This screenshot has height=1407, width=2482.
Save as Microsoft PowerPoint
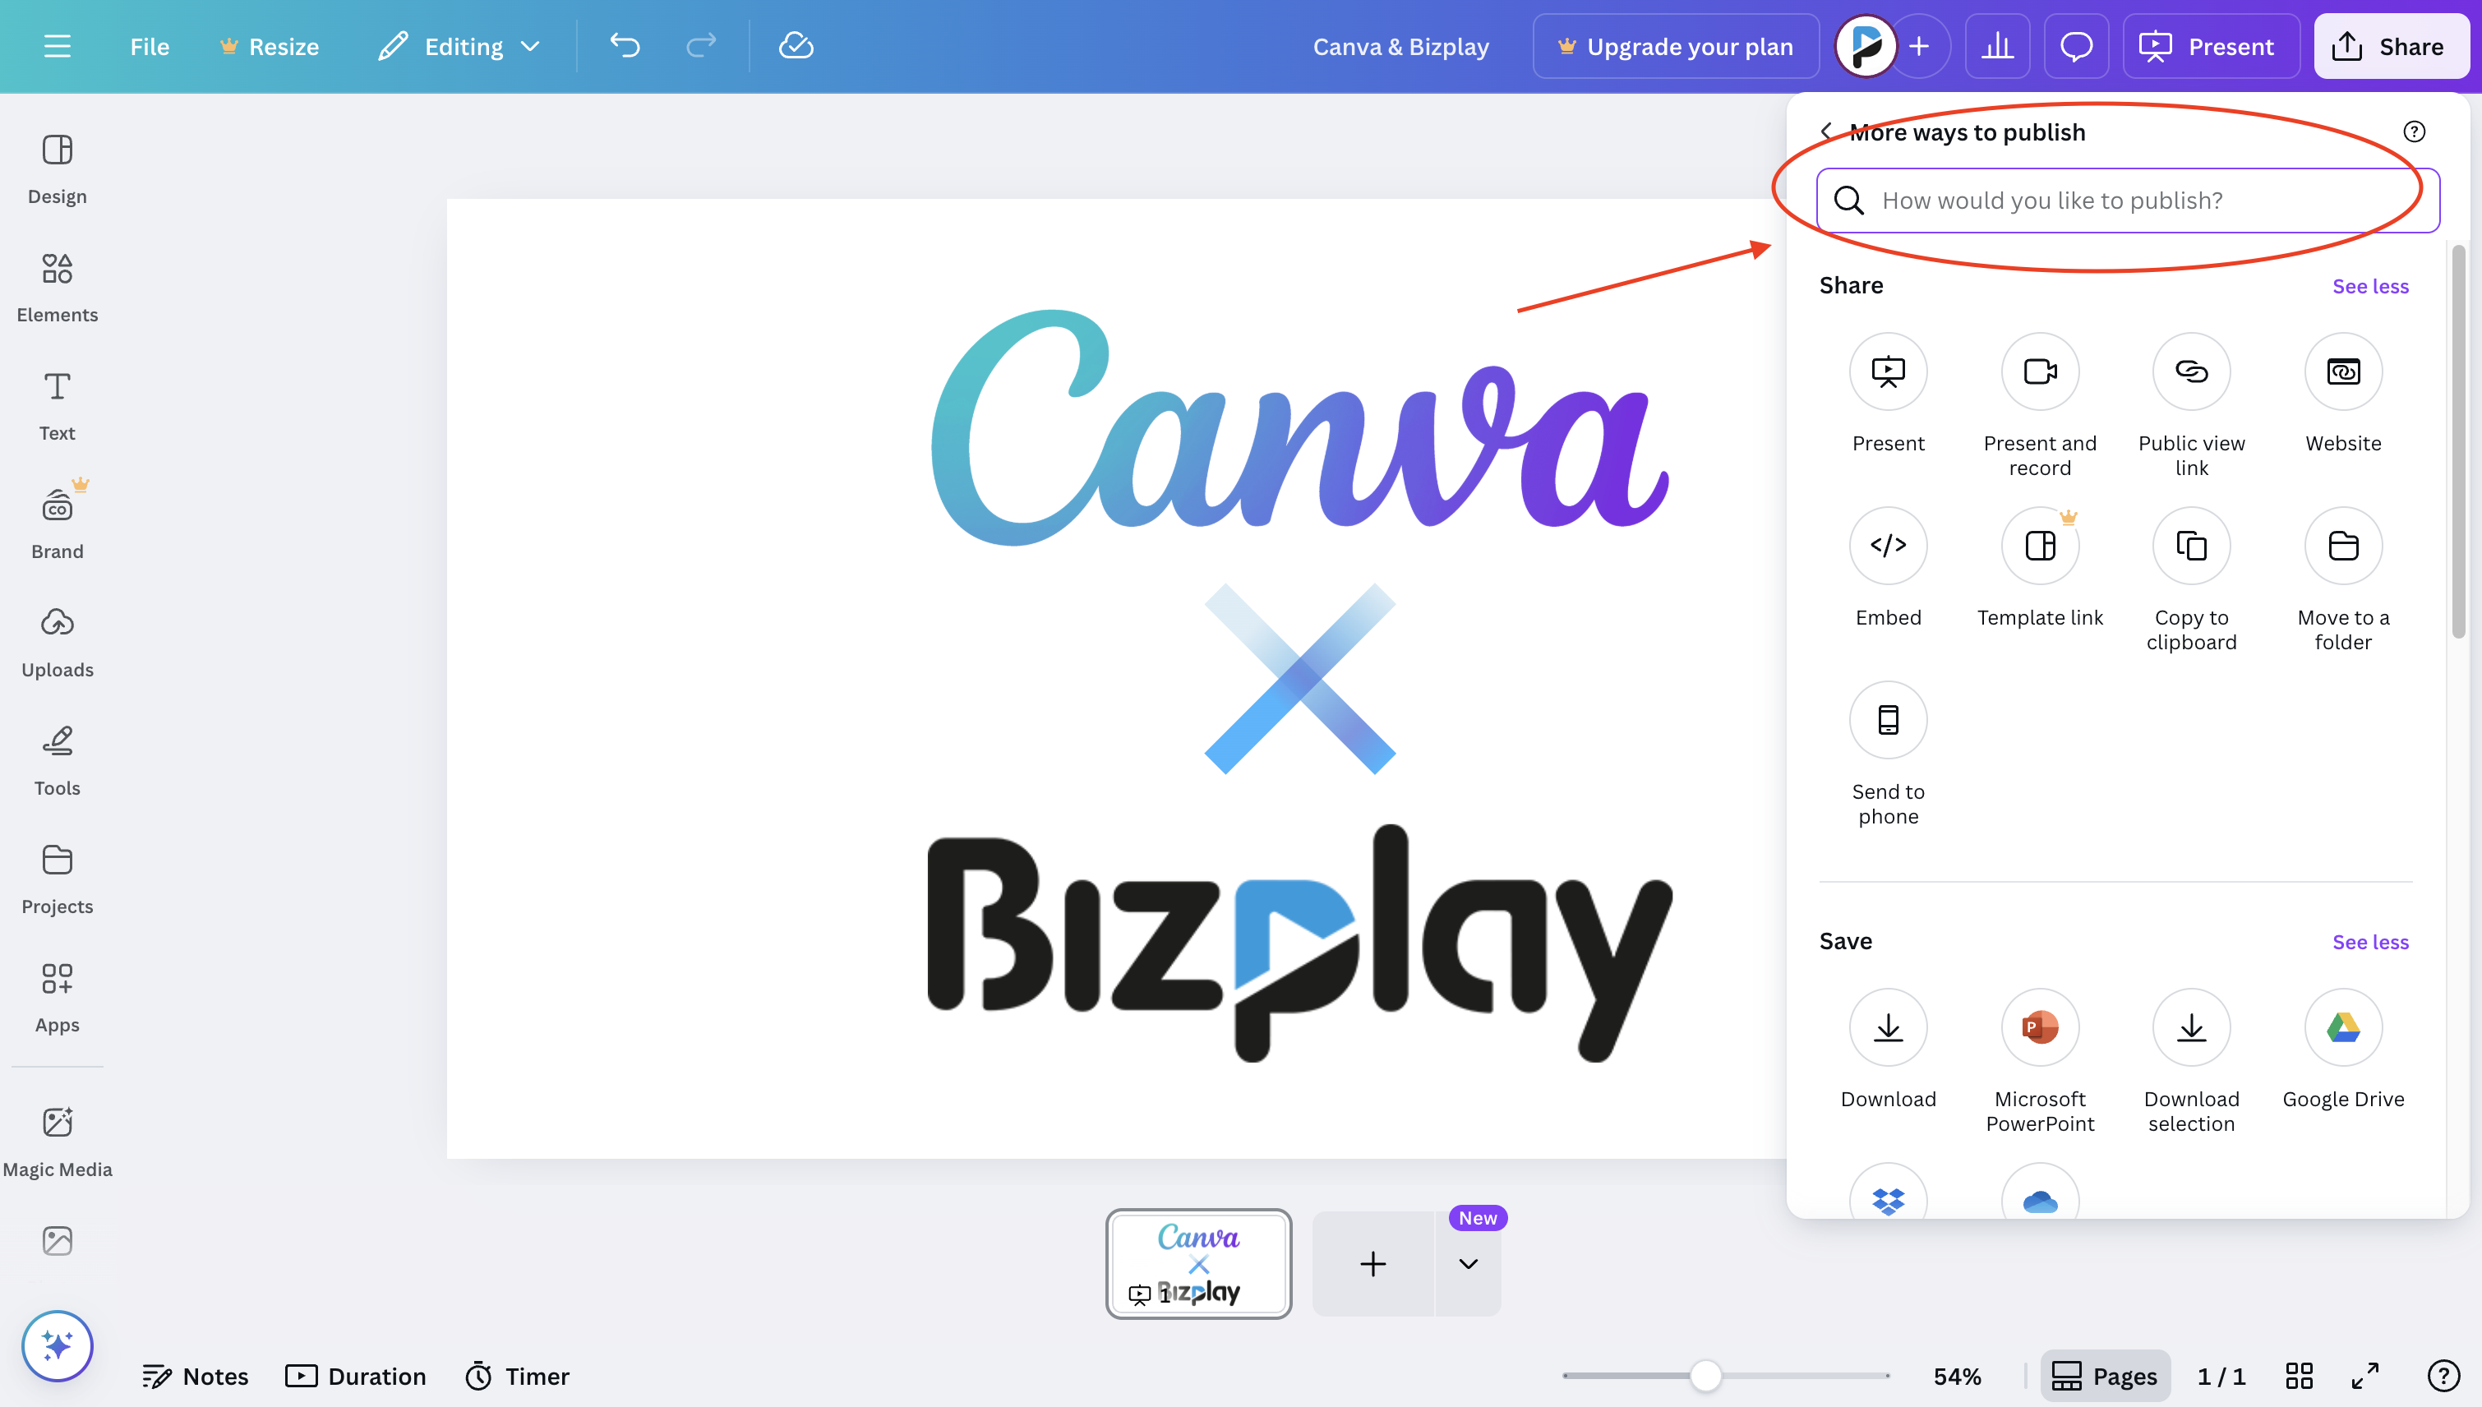[2040, 1061]
